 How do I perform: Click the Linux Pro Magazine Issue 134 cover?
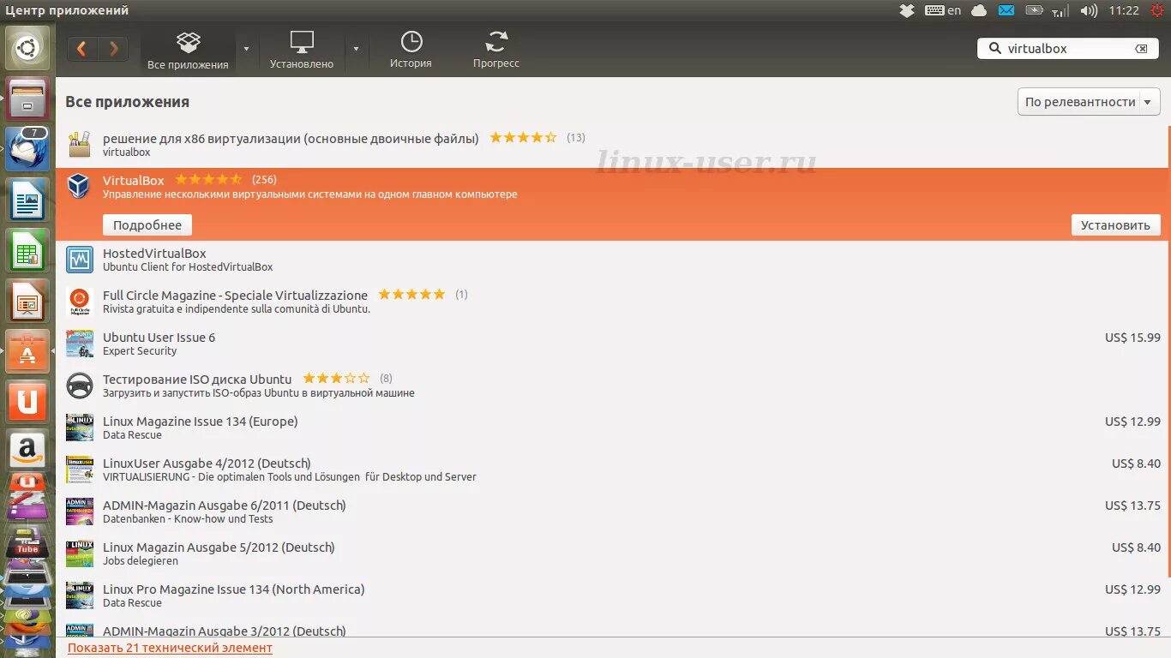coord(80,595)
